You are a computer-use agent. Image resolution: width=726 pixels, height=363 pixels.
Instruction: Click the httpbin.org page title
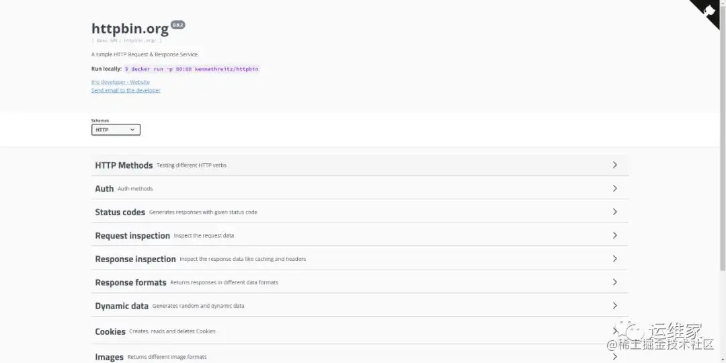[130, 29]
